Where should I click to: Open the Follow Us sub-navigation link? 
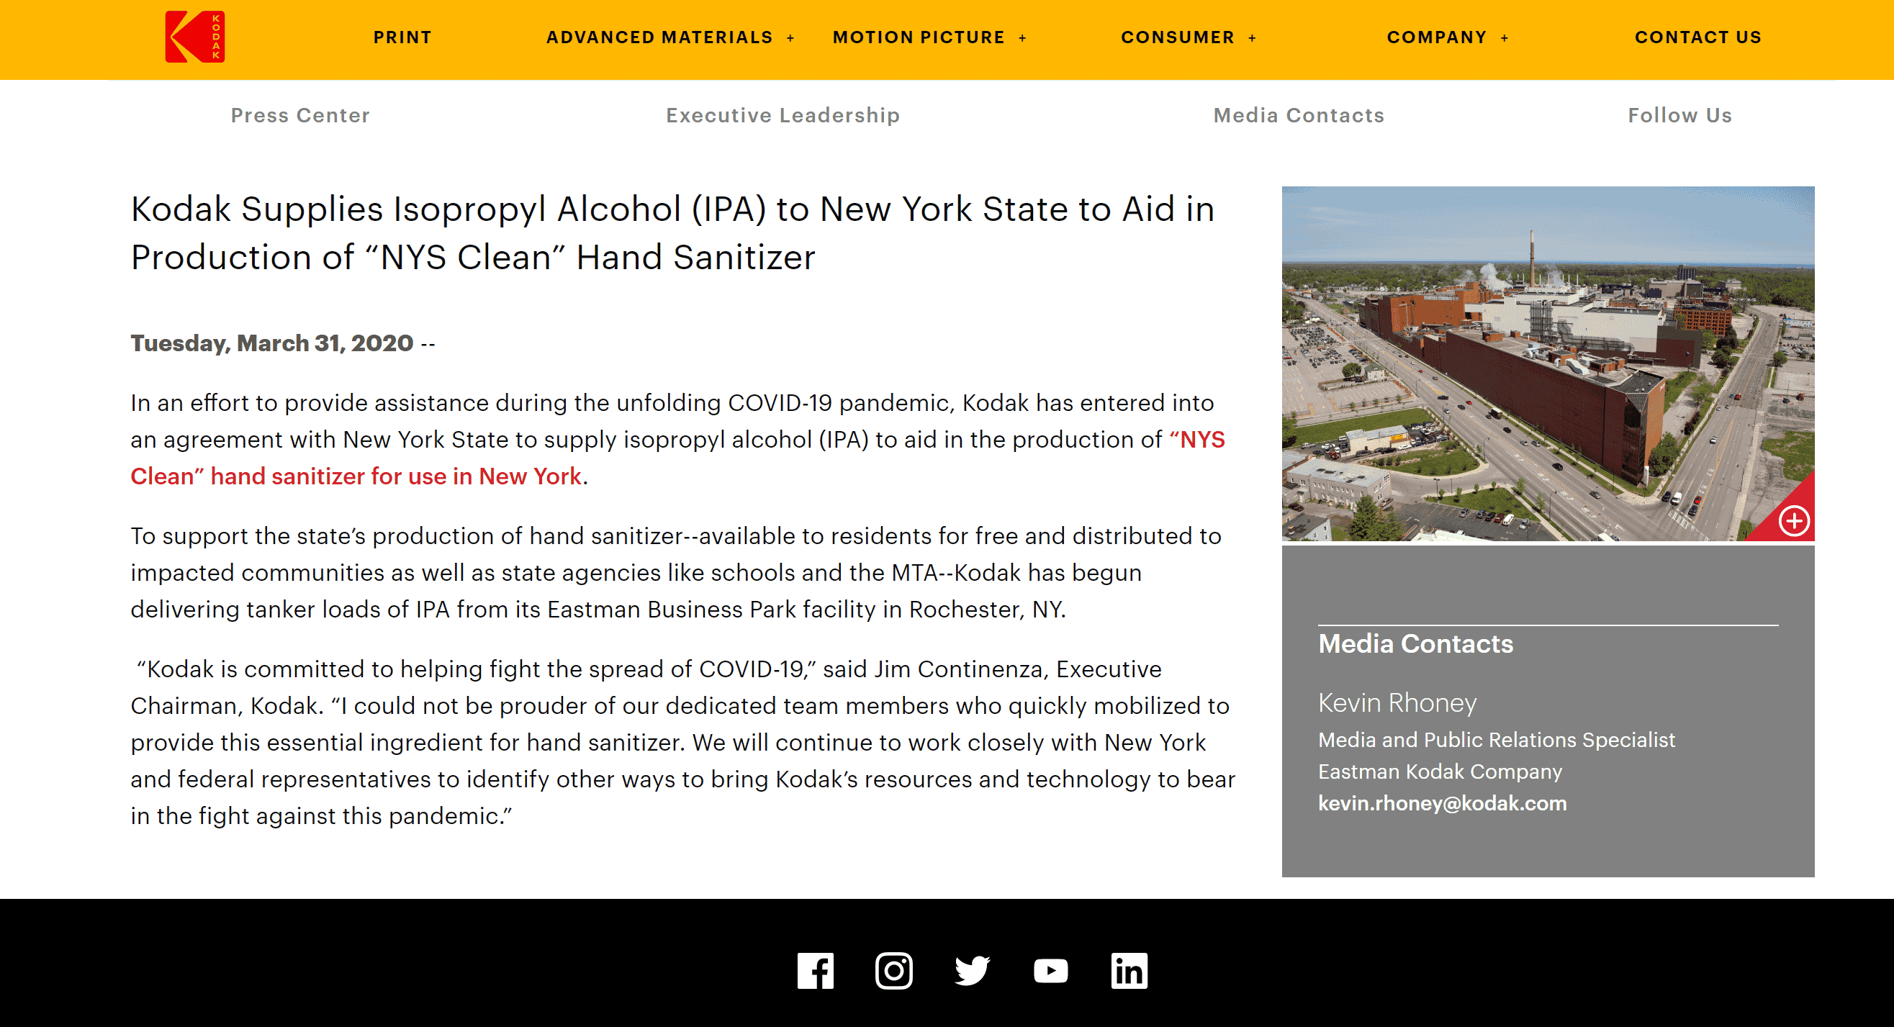[1680, 115]
